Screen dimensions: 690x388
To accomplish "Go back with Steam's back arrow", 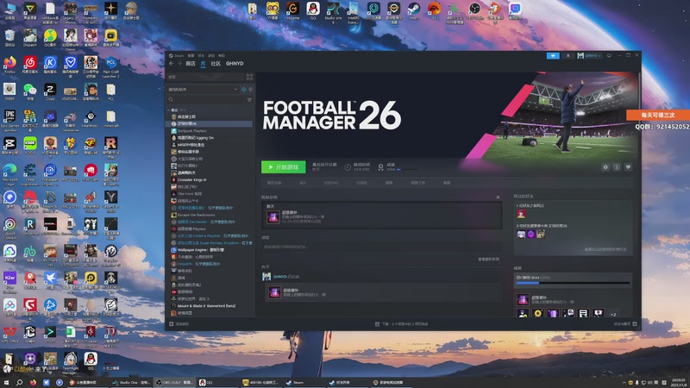I will (x=171, y=64).
